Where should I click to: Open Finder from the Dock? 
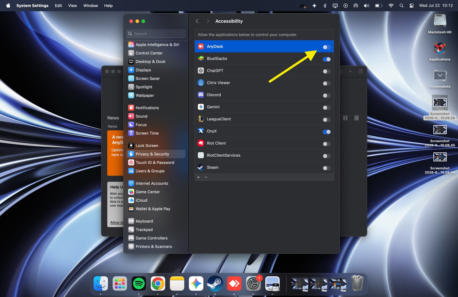tap(101, 284)
